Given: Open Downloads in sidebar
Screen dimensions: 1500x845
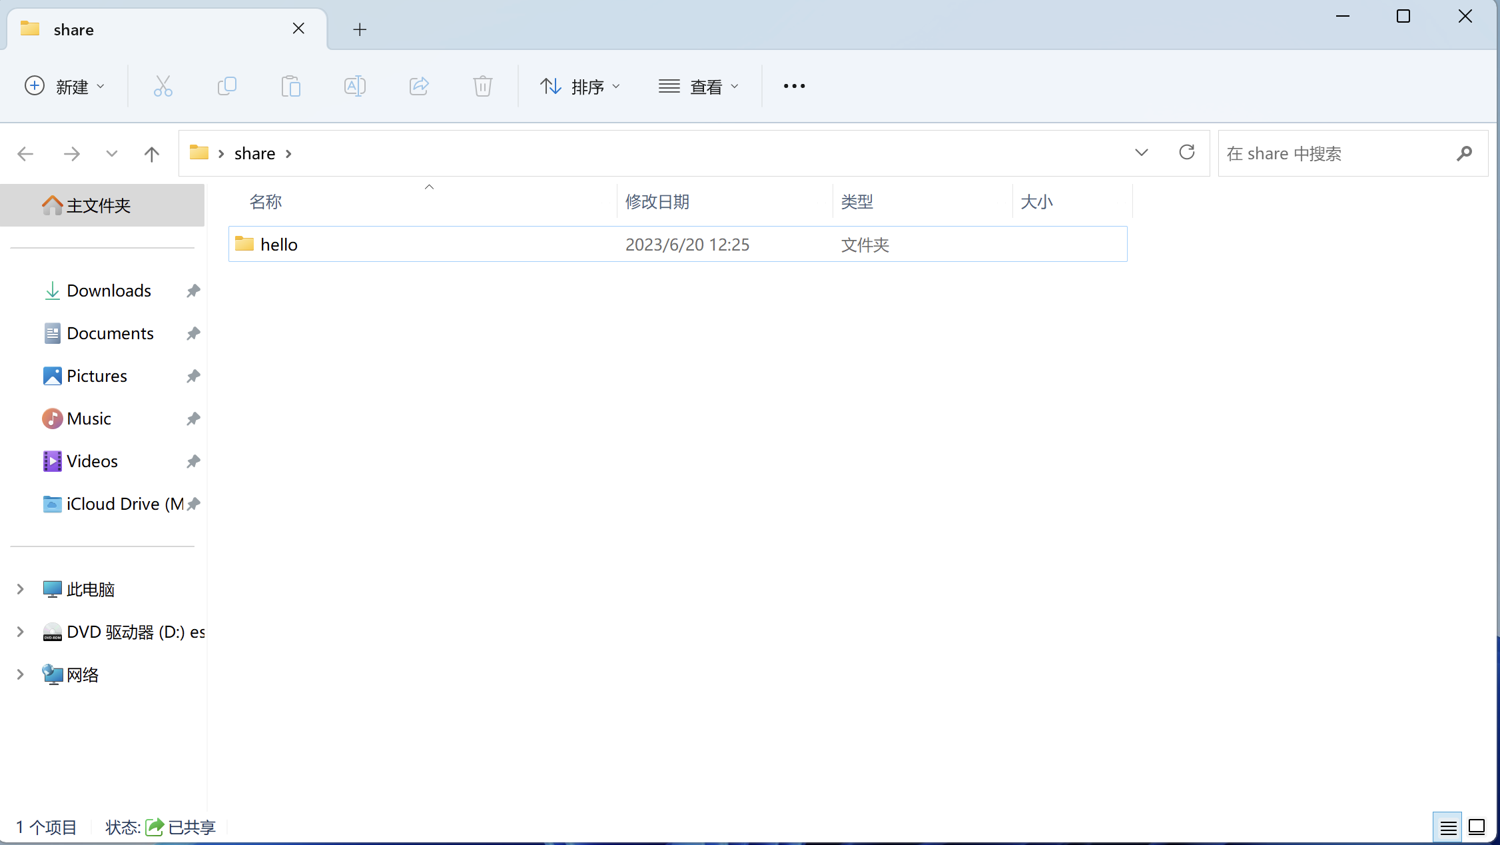Looking at the screenshot, I should 109,291.
